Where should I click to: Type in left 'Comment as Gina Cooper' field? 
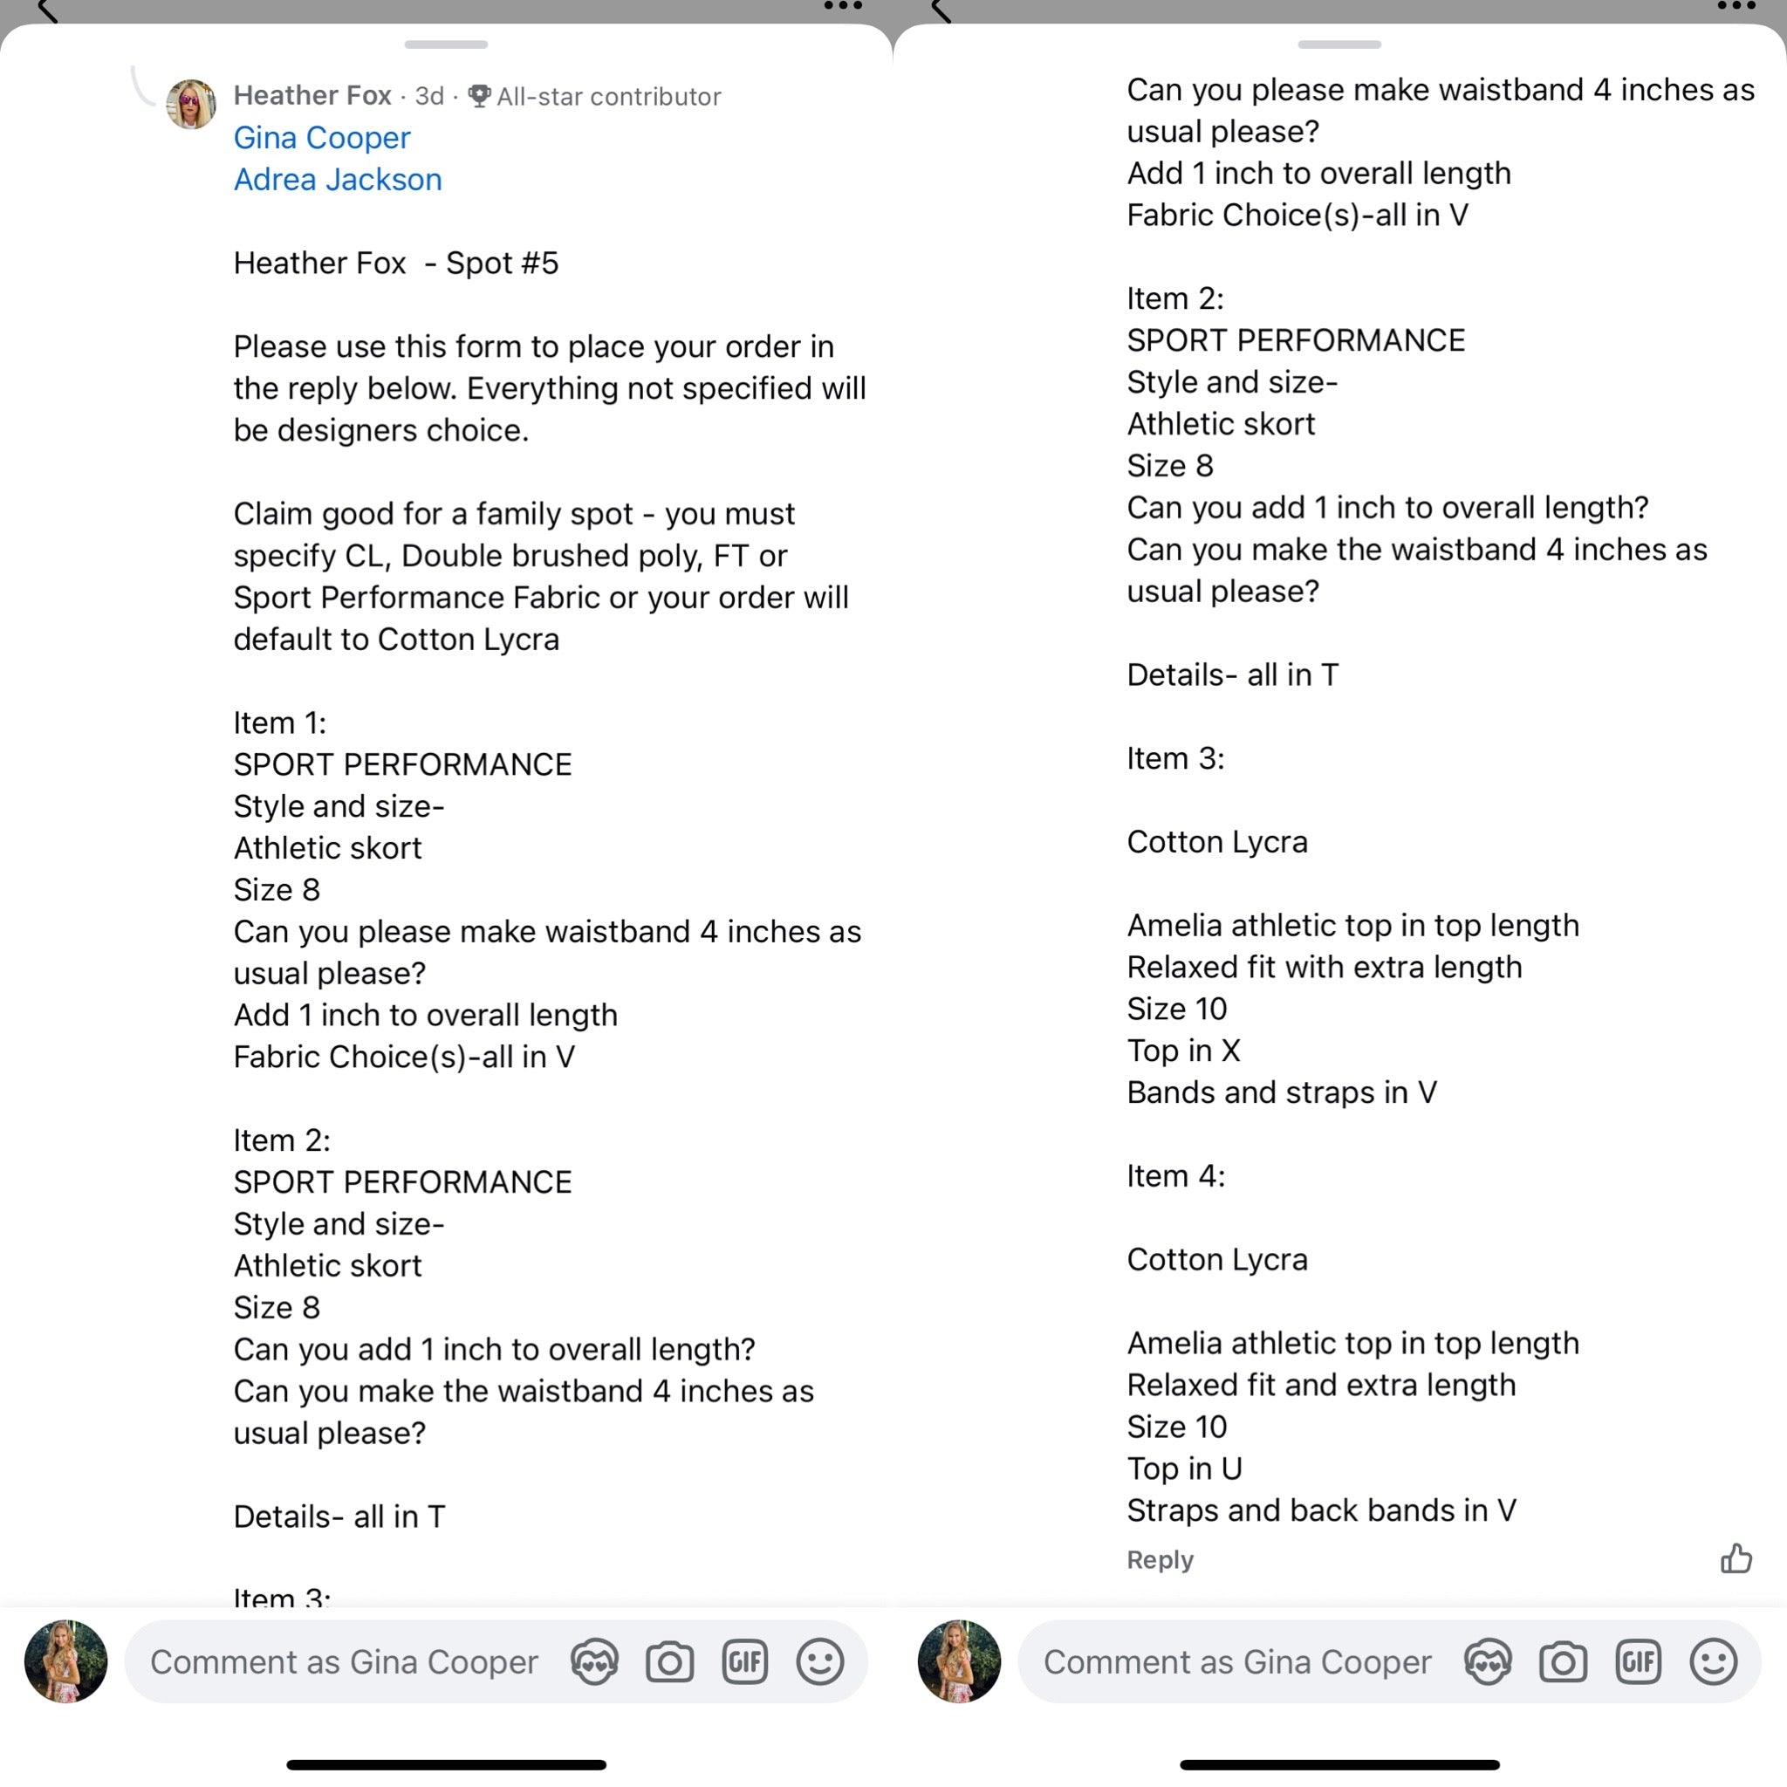click(x=344, y=1662)
